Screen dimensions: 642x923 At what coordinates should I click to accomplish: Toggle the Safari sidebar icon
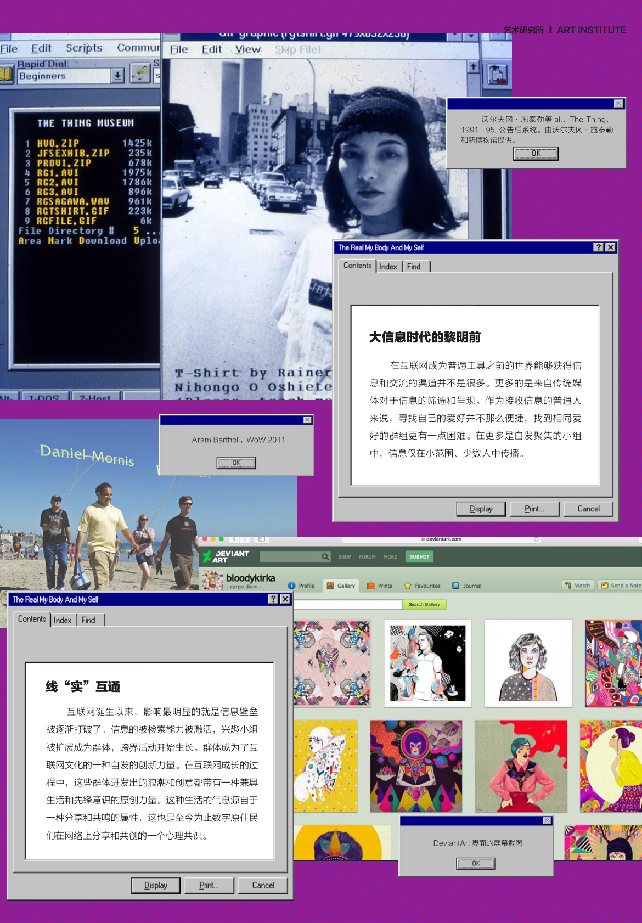click(262, 539)
